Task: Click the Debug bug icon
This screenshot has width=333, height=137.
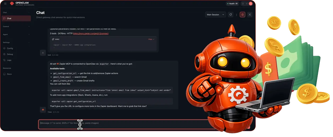Action: pyautogui.click(x=4, y=54)
